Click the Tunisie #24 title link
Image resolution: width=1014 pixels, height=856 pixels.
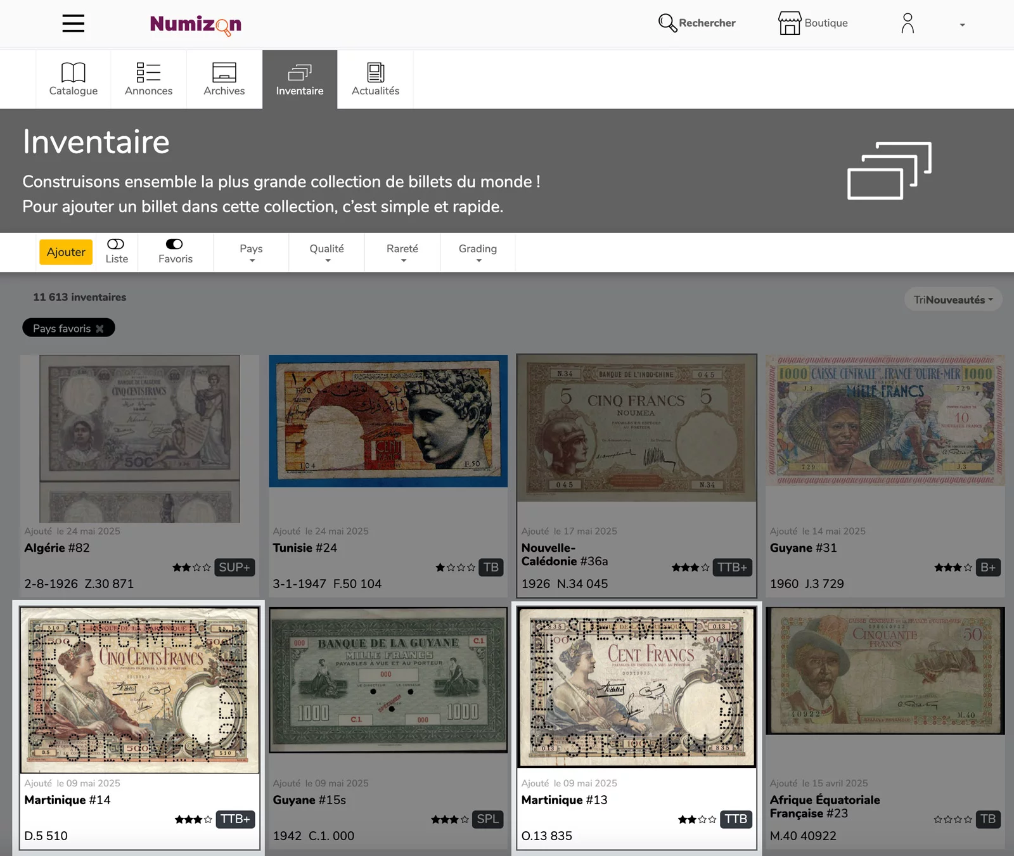point(305,548)
